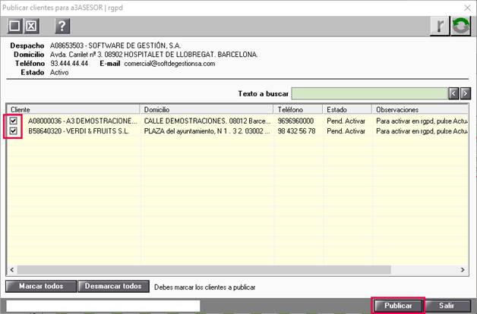The image size is (477, 314).
Task: Click phone number 98 432 56 78
Action: coord(296,131)
